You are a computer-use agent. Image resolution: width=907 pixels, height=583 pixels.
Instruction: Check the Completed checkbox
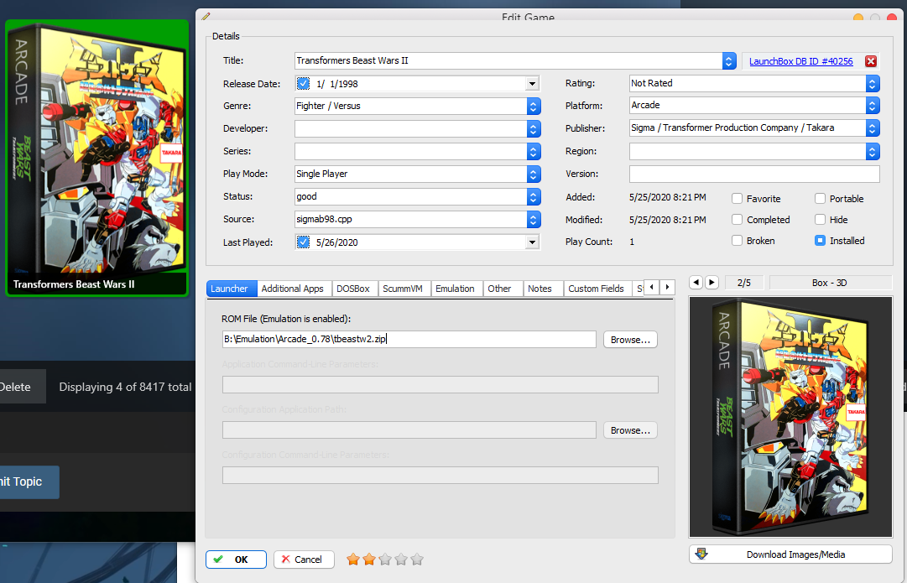[x=737, y=219]
